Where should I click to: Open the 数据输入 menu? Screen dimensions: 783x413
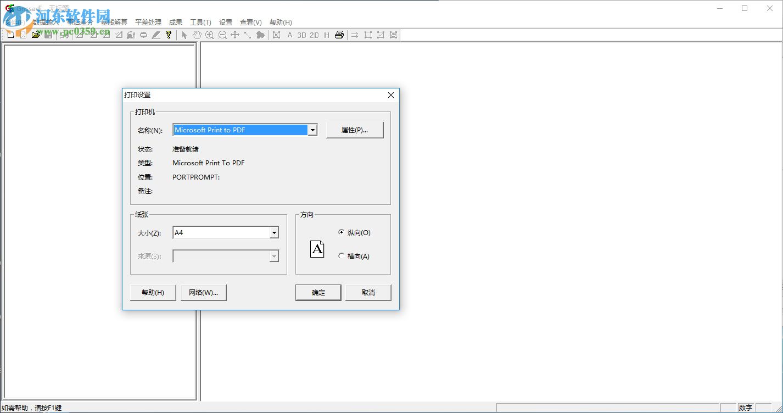pos(45,23)
